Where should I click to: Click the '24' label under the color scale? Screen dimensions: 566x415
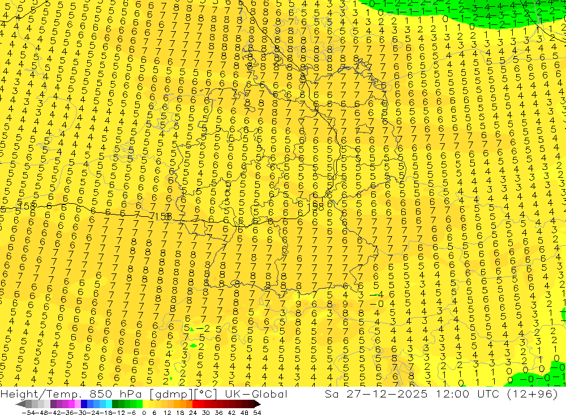(193, 413)
